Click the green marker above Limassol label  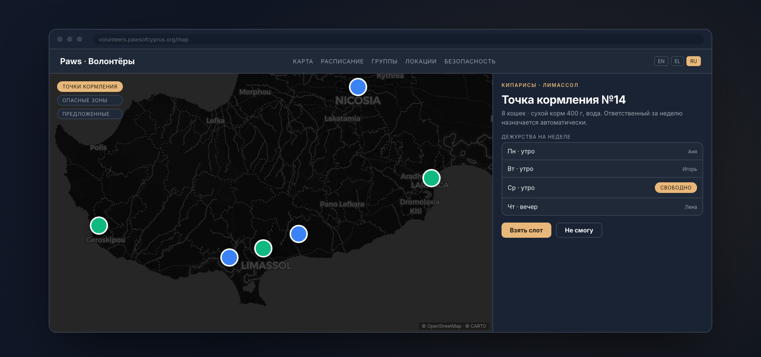pos(263,248)
